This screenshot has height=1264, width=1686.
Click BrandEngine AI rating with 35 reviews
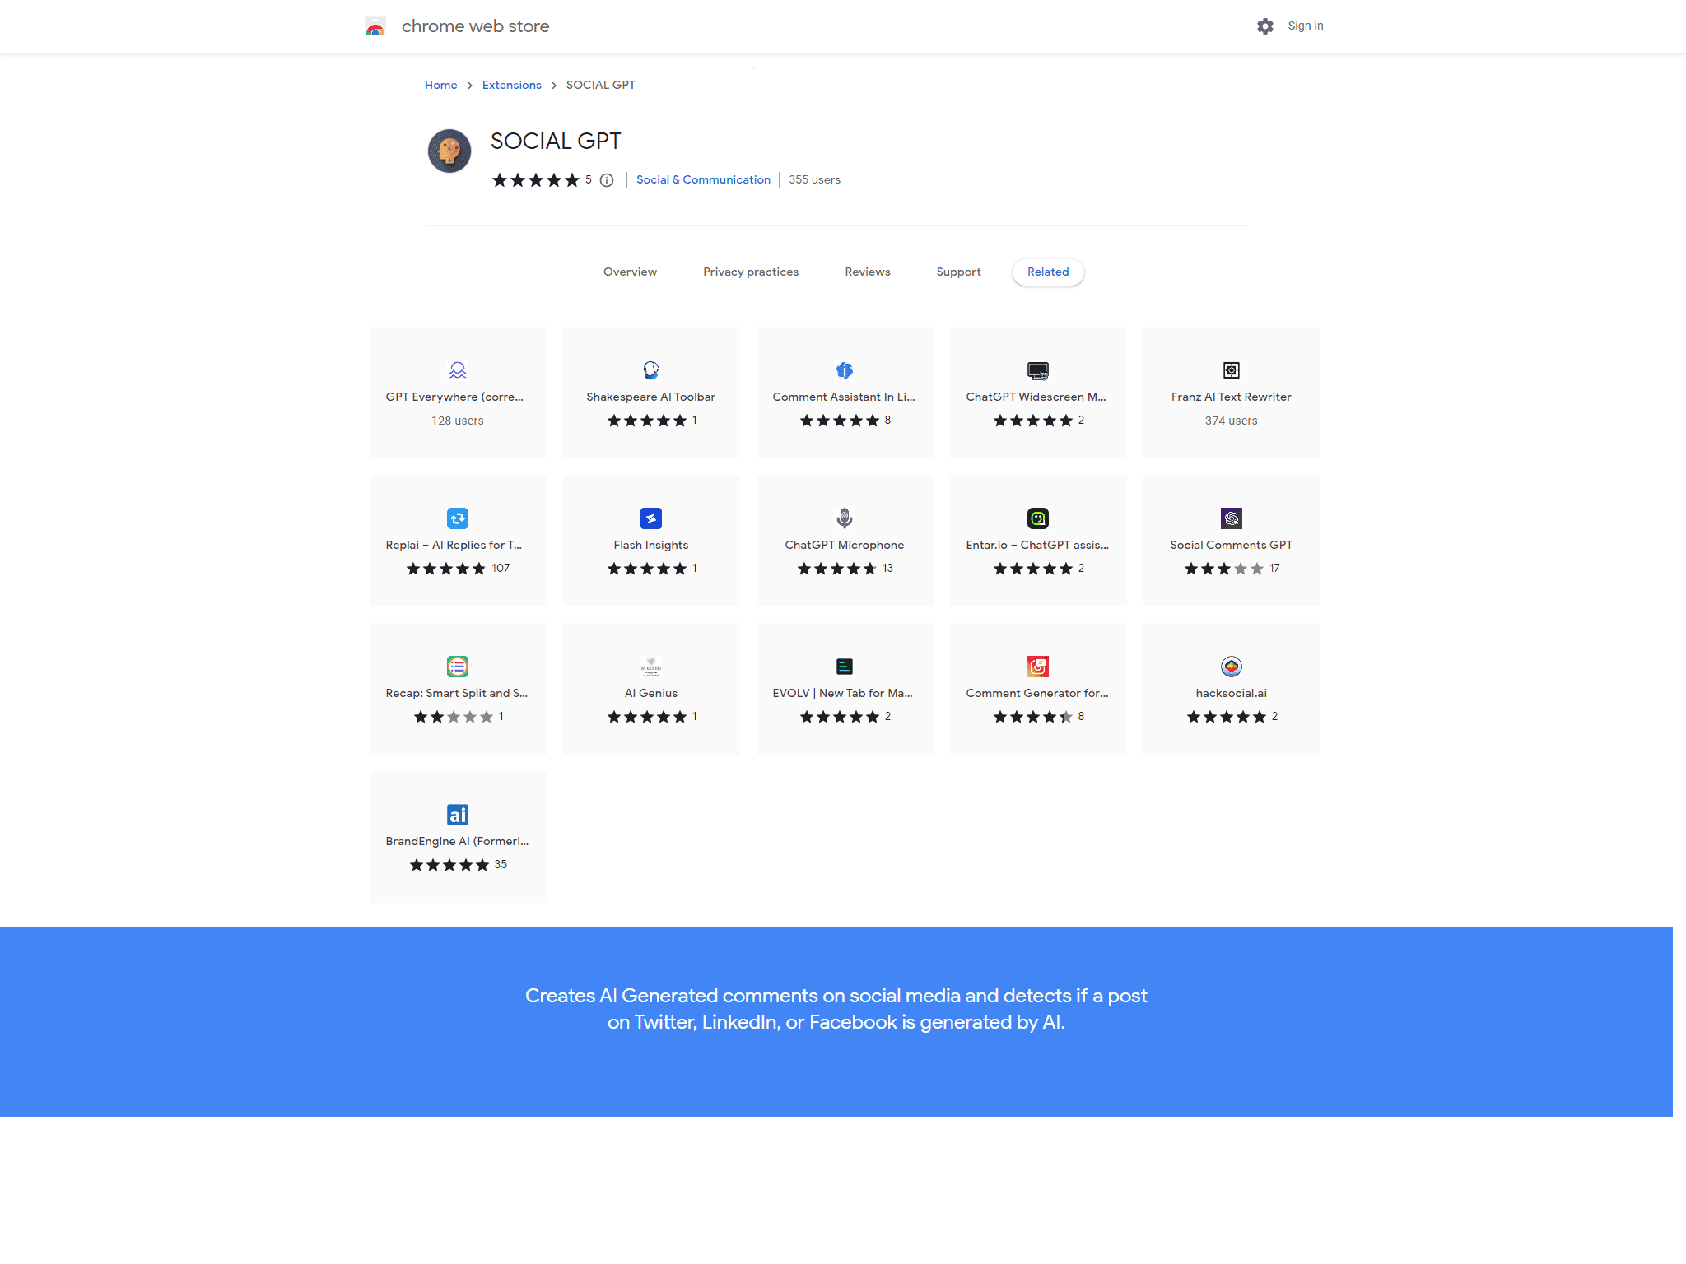(449, 865)
